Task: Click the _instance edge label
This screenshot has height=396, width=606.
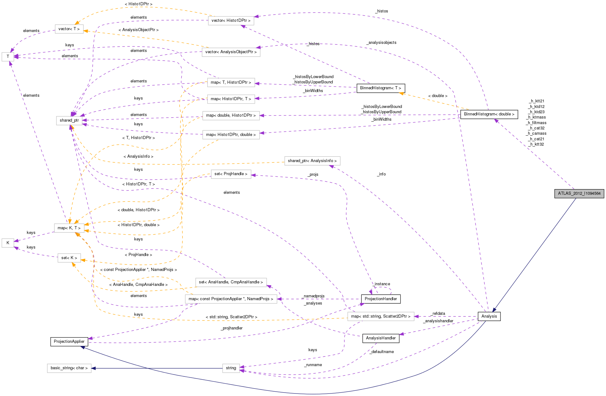Action: pos(381,284)
